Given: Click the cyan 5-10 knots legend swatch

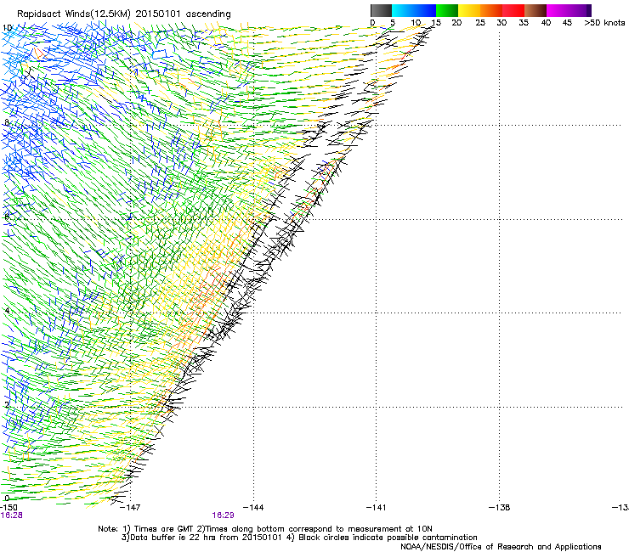Looking at the screenshot, I should tap(403, 10).
